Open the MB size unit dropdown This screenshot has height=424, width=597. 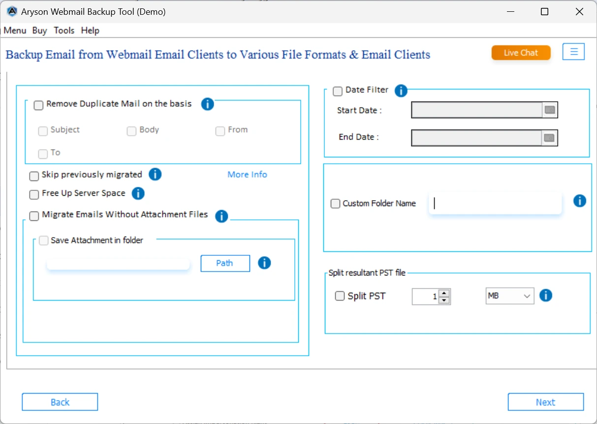tap(509, 296)
